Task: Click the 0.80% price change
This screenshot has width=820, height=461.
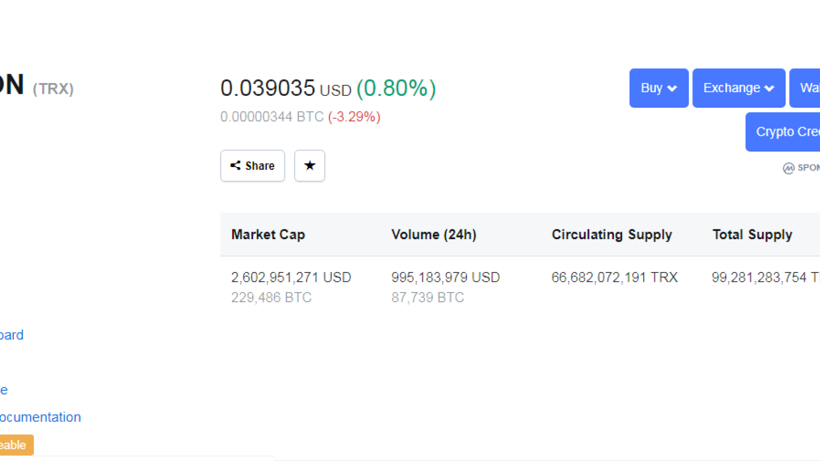Action: pos(396,88)
